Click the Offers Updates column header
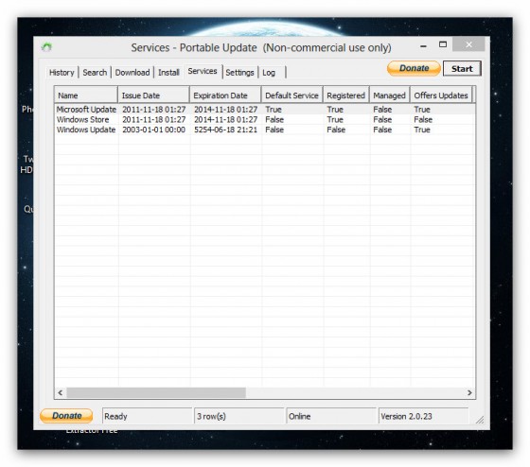 click(441, 95)
